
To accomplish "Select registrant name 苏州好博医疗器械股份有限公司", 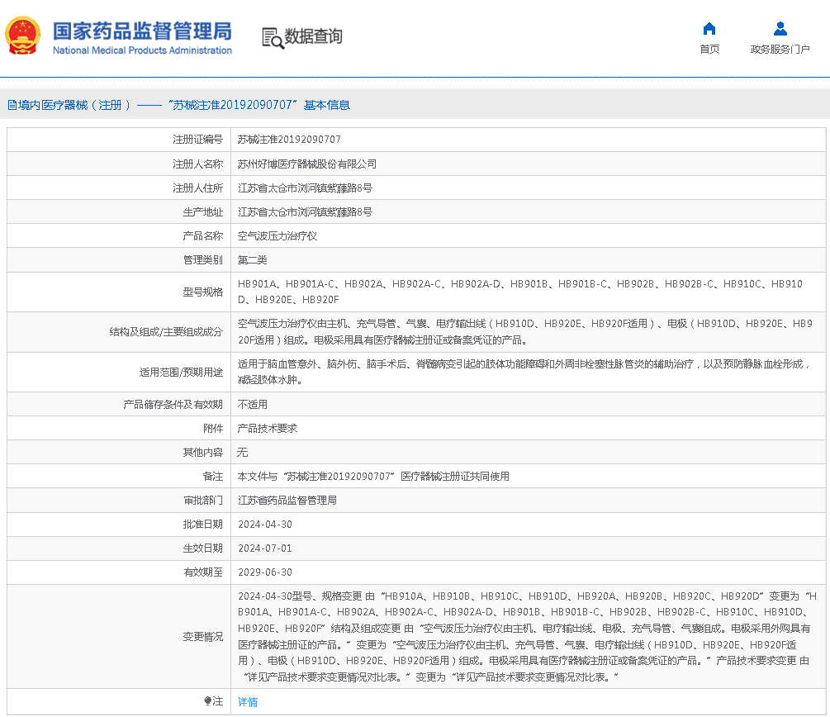I will [x=306, y=164].
